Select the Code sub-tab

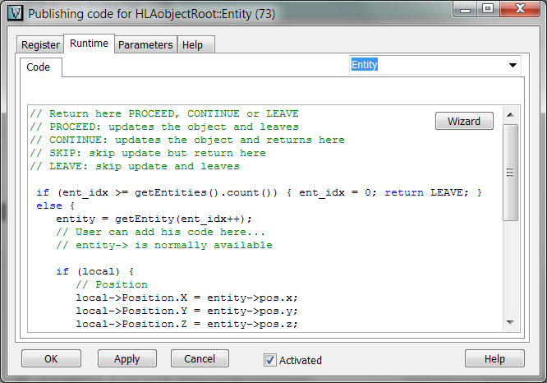coord(39,67)
